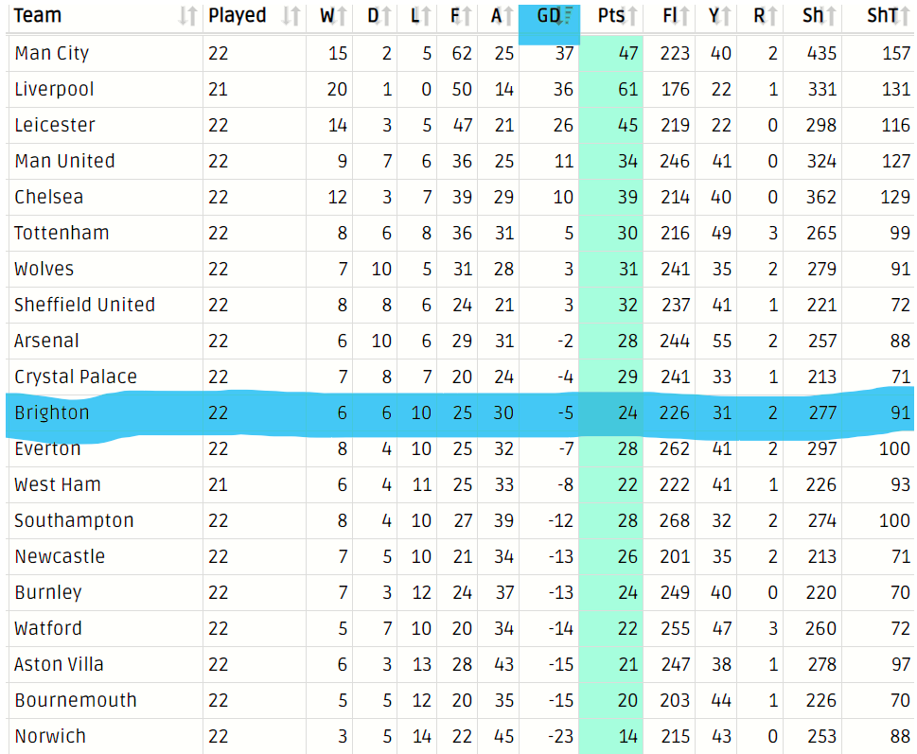Viewport: 917px width, 754px height.
Task: Click the Sheffield United team name
Action: [84, 305]
